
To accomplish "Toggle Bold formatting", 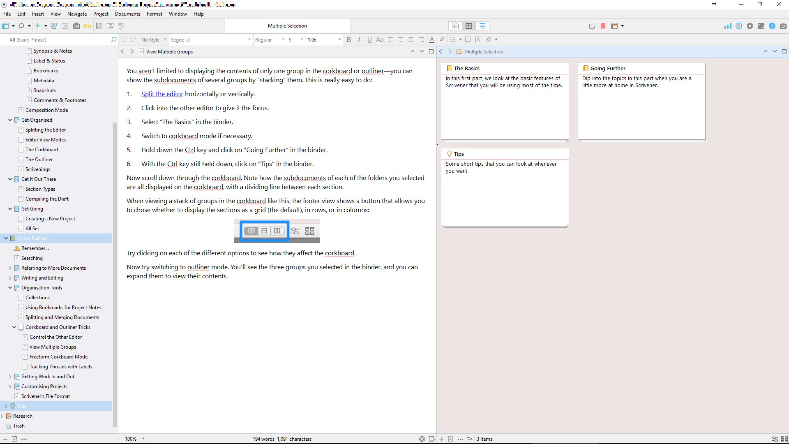I will point(349,39).
